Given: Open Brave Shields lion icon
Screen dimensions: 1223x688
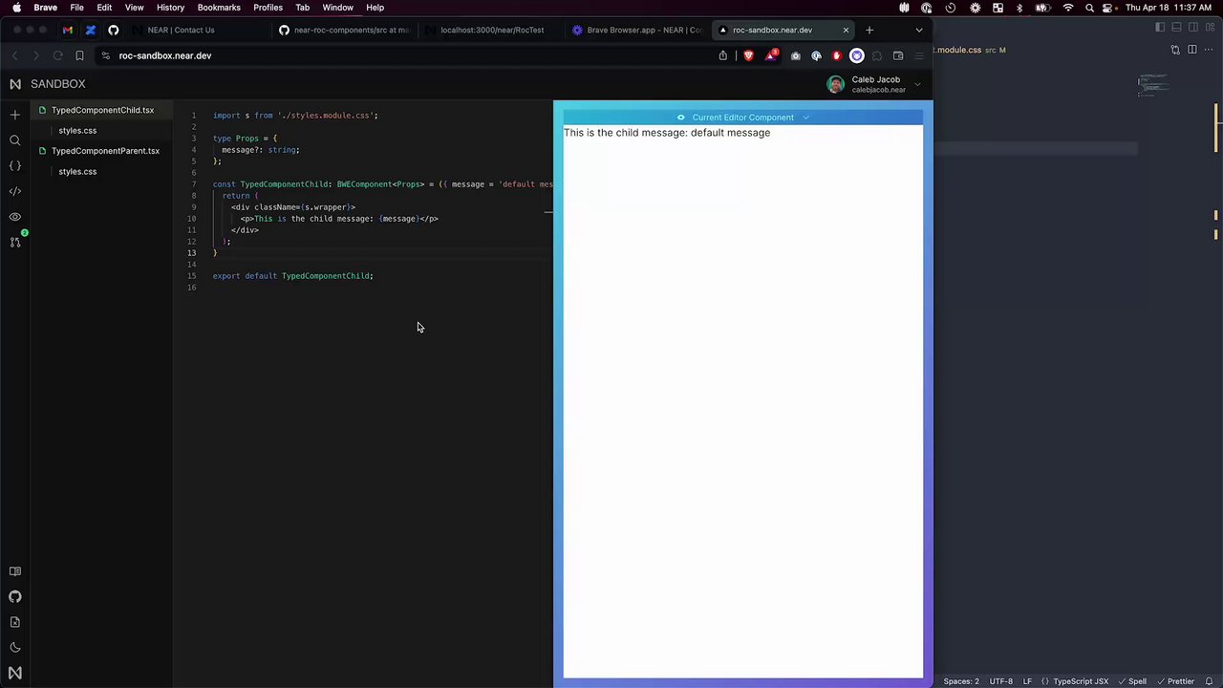Looking at the screenshot, I should (748, 55).
